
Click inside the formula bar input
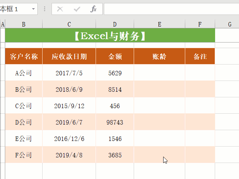(171, 9)
